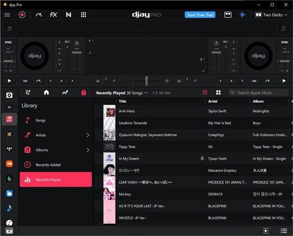Expand the Albums category
Viewport: 293px width, 236px height.
(x=88, y=150)
